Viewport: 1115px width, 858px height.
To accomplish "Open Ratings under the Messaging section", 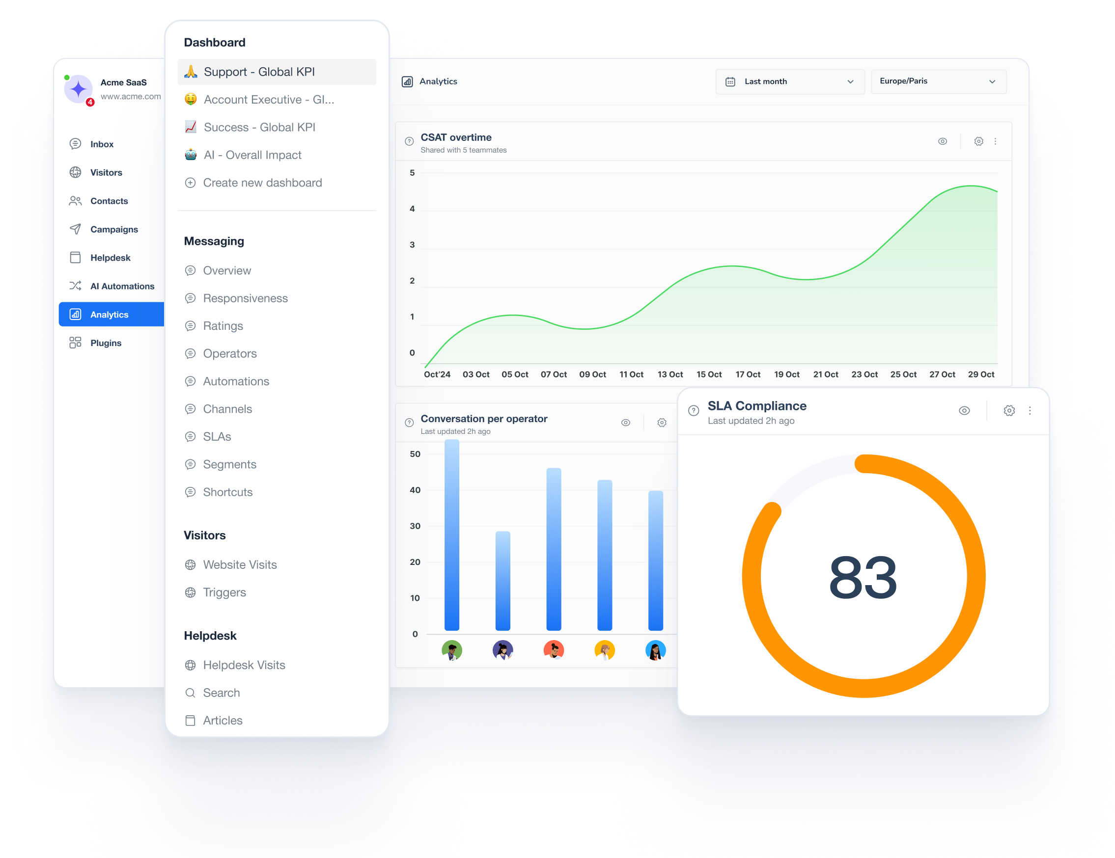I will pyautogui.click(x=223, y=325).
